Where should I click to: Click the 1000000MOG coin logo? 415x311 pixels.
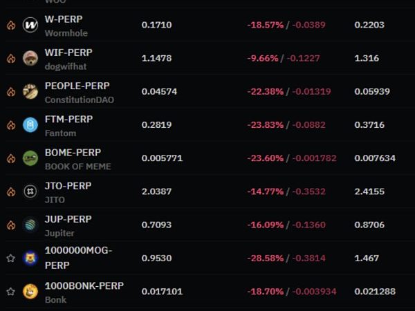tap(30, 258)
